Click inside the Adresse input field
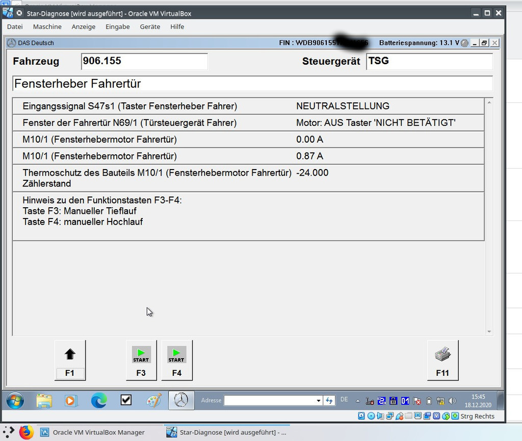 tap(270, 400)
